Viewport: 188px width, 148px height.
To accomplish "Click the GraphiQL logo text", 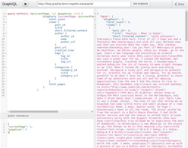I will 10,4.
